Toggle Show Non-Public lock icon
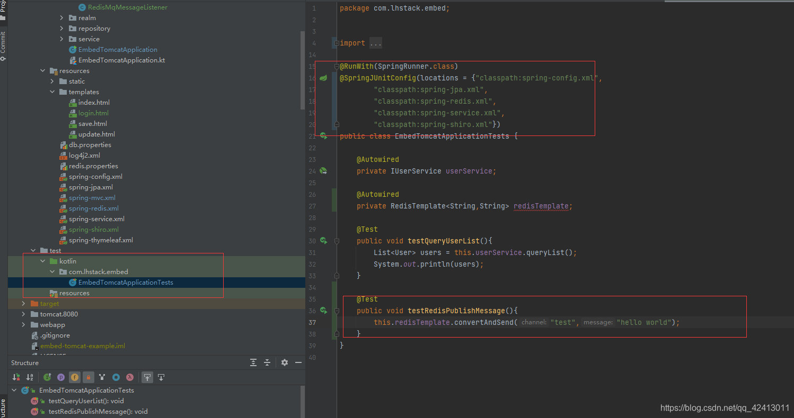This screenshot has height=418, width=794. pos(89,377)
